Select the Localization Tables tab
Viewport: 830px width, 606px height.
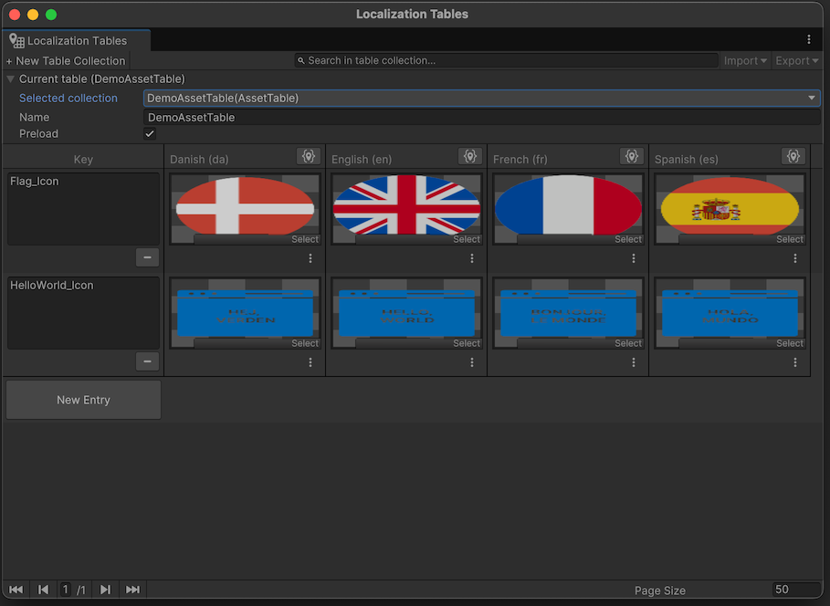coord(77,40)
